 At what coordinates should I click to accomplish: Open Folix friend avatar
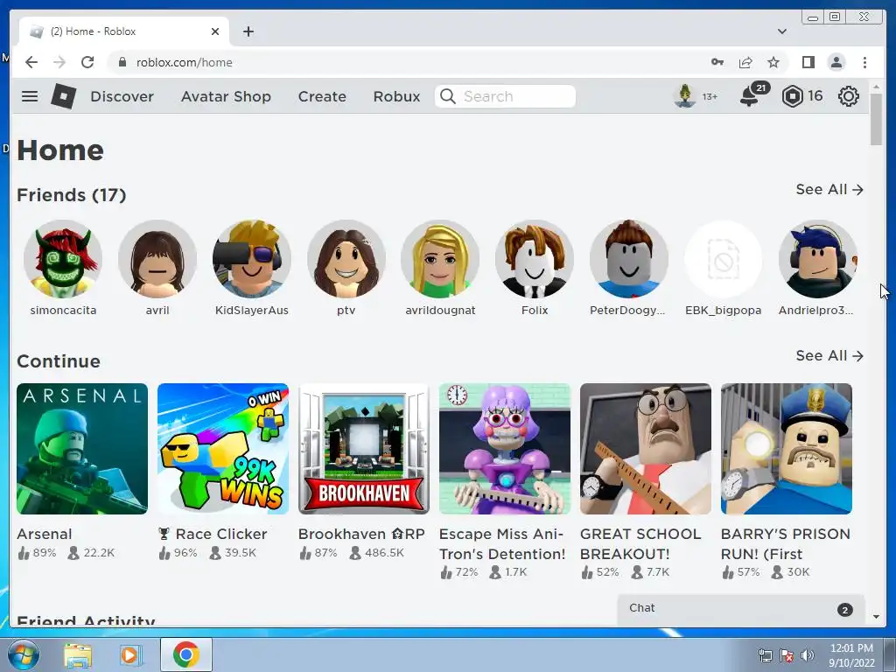[x=535, y=259]
